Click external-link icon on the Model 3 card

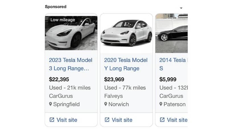coord(52,120)
